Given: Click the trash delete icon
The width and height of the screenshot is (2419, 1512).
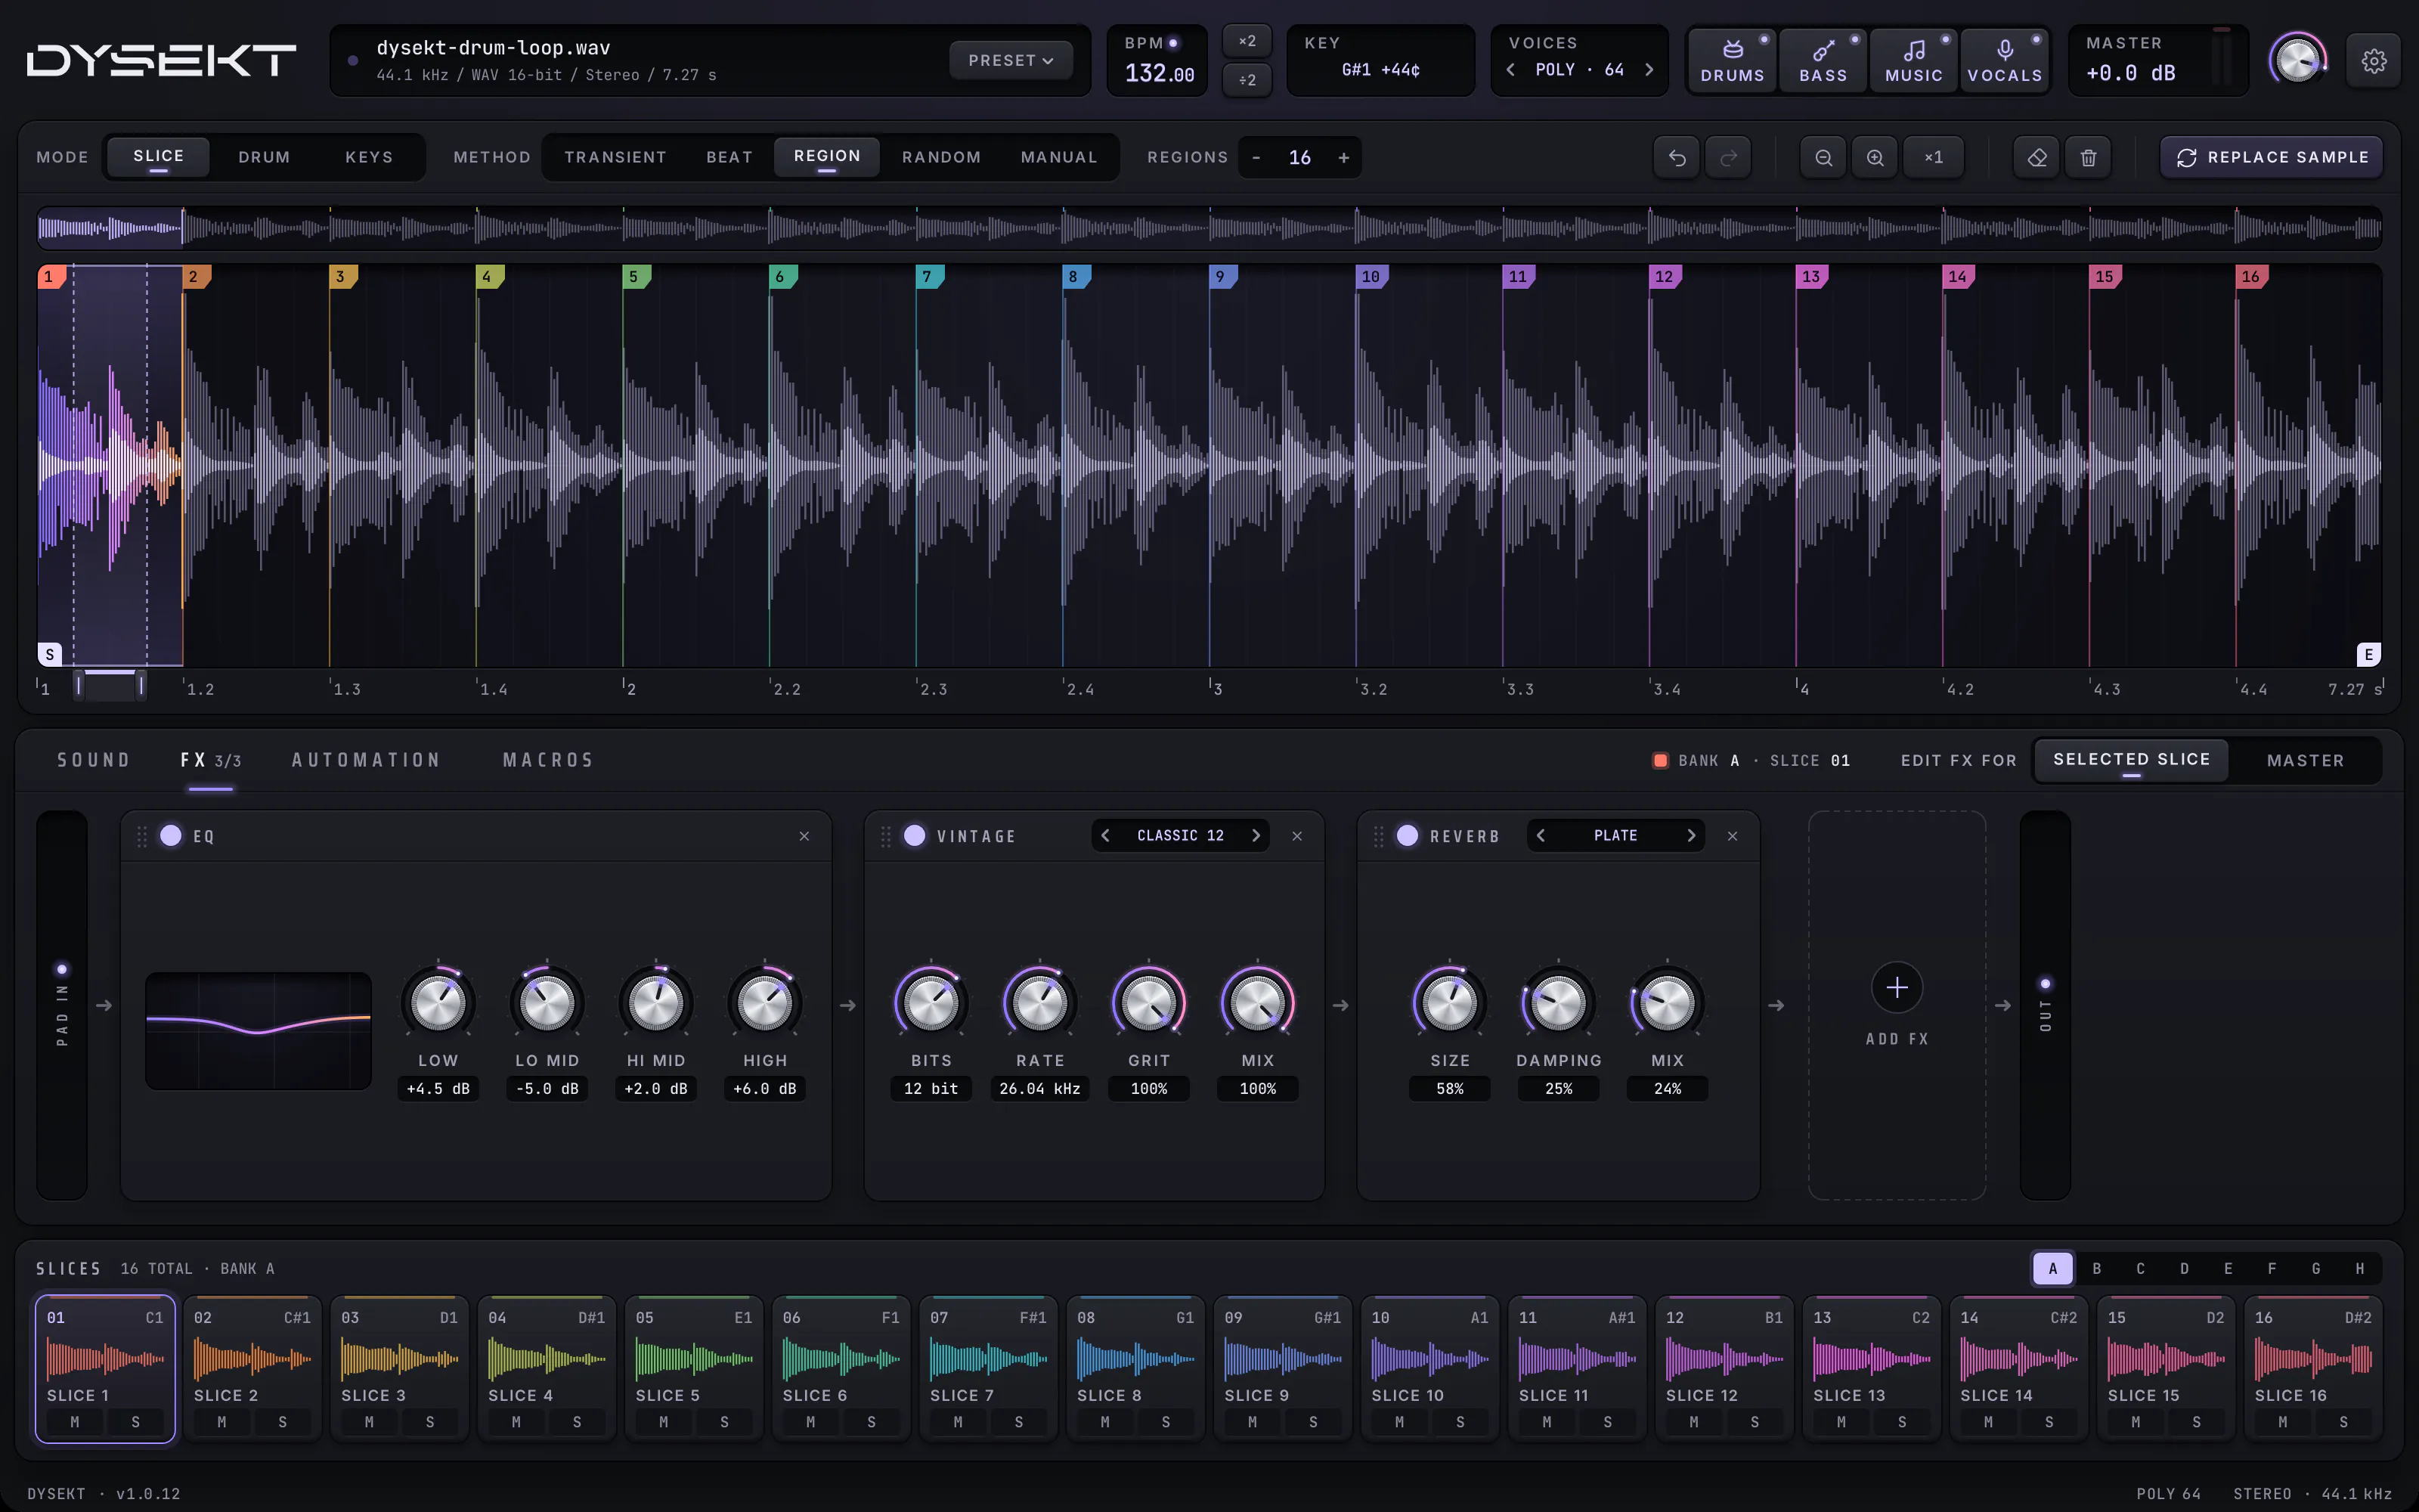Looking at the screenshot, I should point(2088,158).
